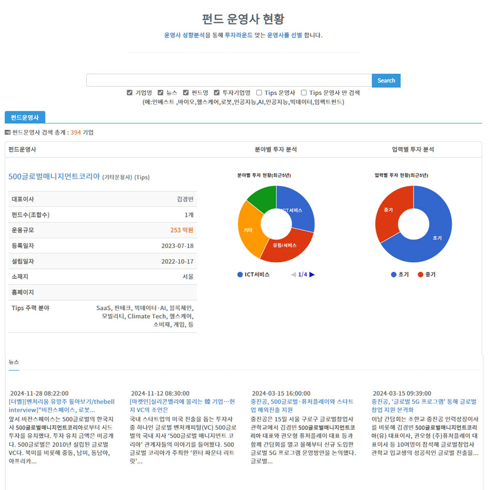Select the 유통/서비스 red donut slice
The image size is (490, 490).
[x=289, y=247]
